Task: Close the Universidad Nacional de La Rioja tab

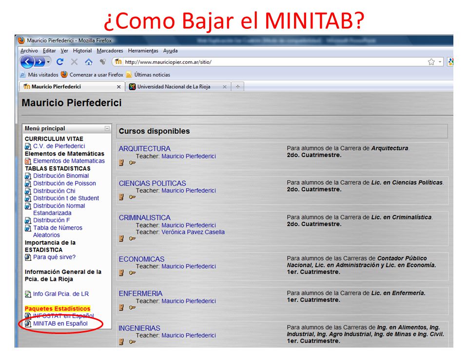Action: pyautogui.click(x=224, y=87)
